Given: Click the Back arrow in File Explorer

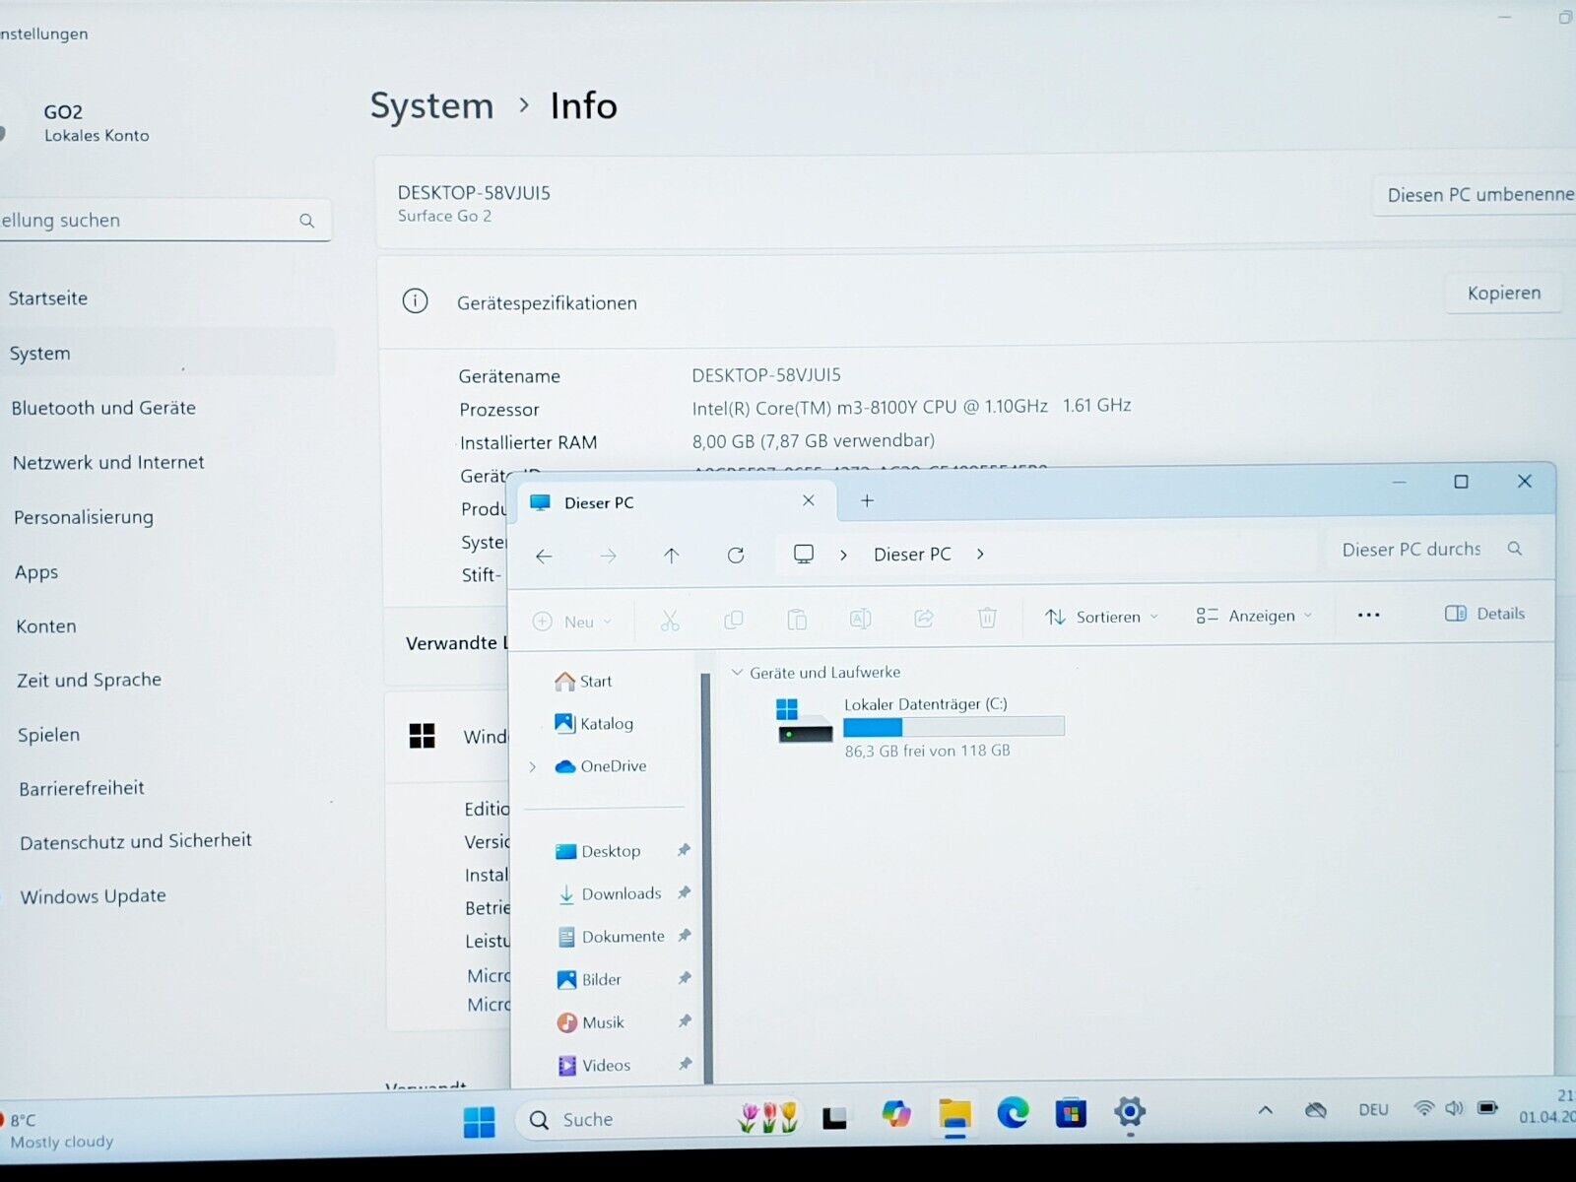Looking at the screenshot, I should pos(544,557).
